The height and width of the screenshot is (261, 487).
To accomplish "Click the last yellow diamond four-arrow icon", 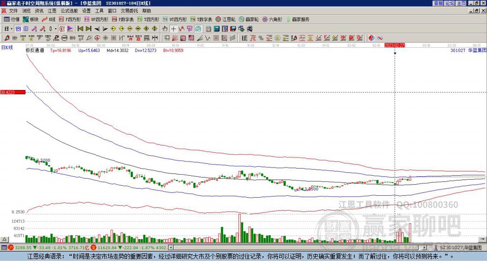I will click(155, 29).
